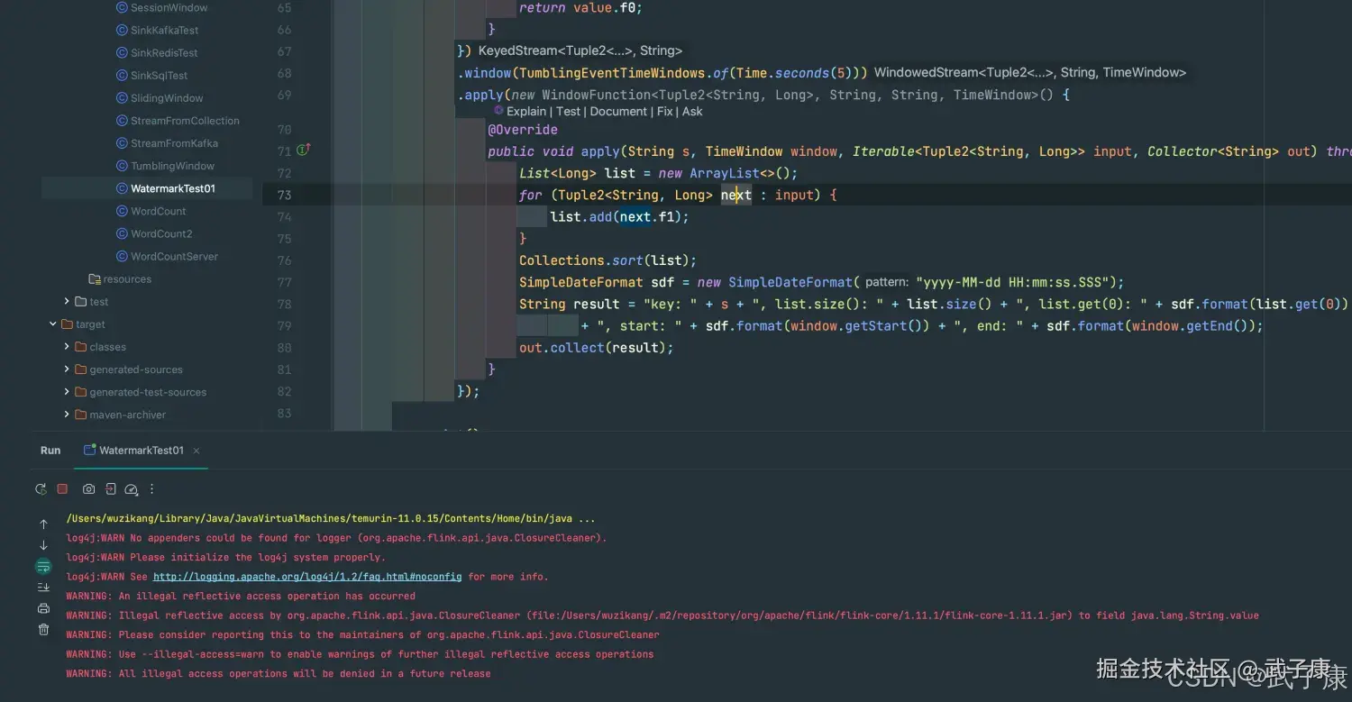Click the Test inlay action

point(568,112)
